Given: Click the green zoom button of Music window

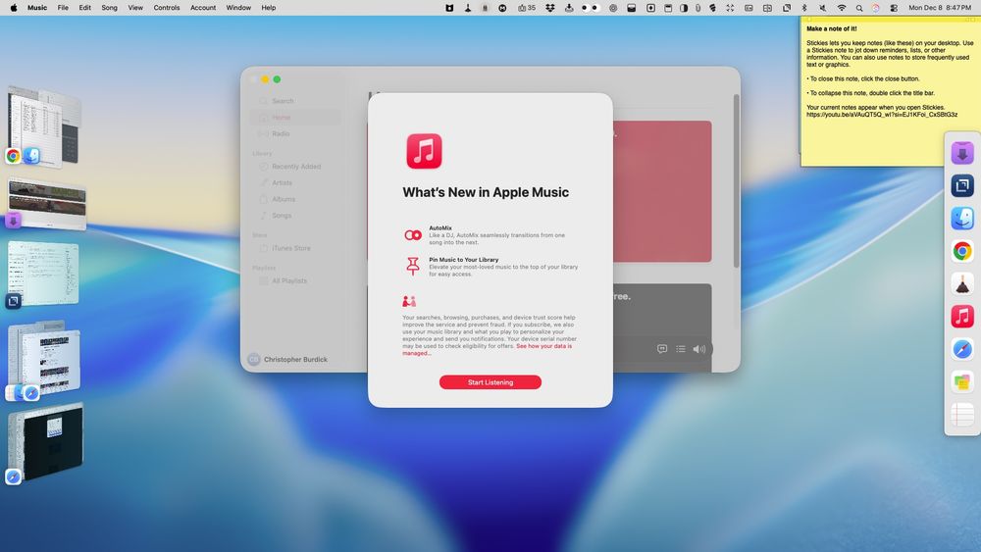Looking at the screenshot, I should tap(277, 79).
